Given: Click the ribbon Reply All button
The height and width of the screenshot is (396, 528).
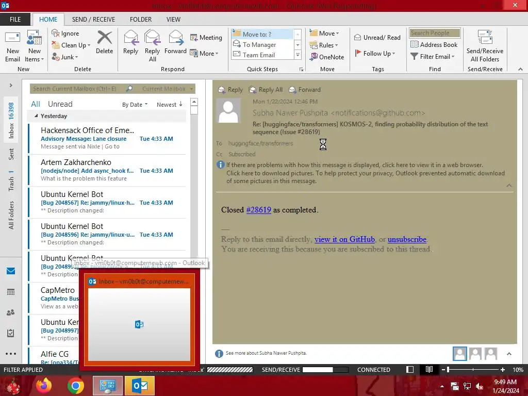Looking at the screenshot, I should click(152, 46).
